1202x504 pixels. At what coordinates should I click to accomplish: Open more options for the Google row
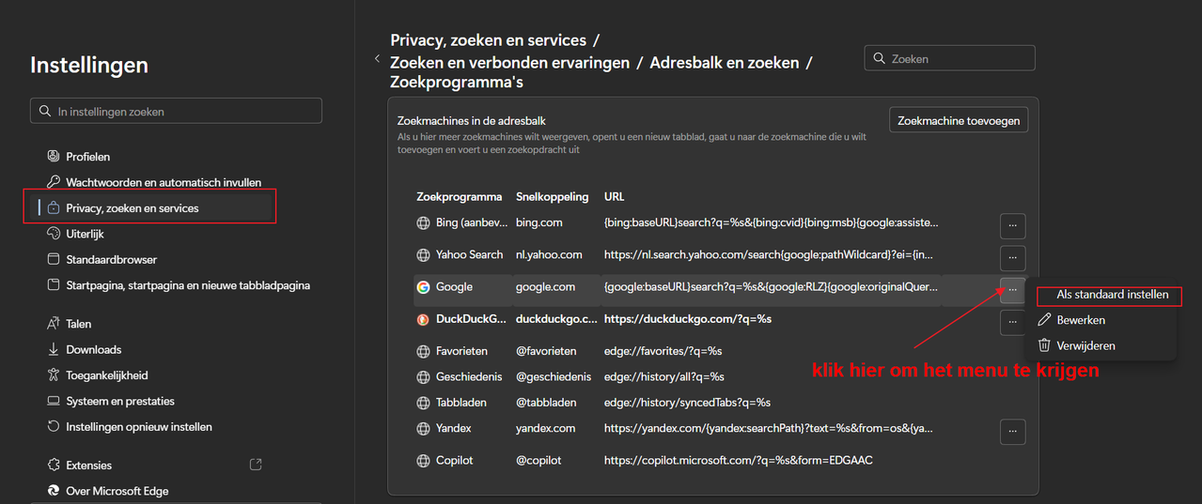1012,290
